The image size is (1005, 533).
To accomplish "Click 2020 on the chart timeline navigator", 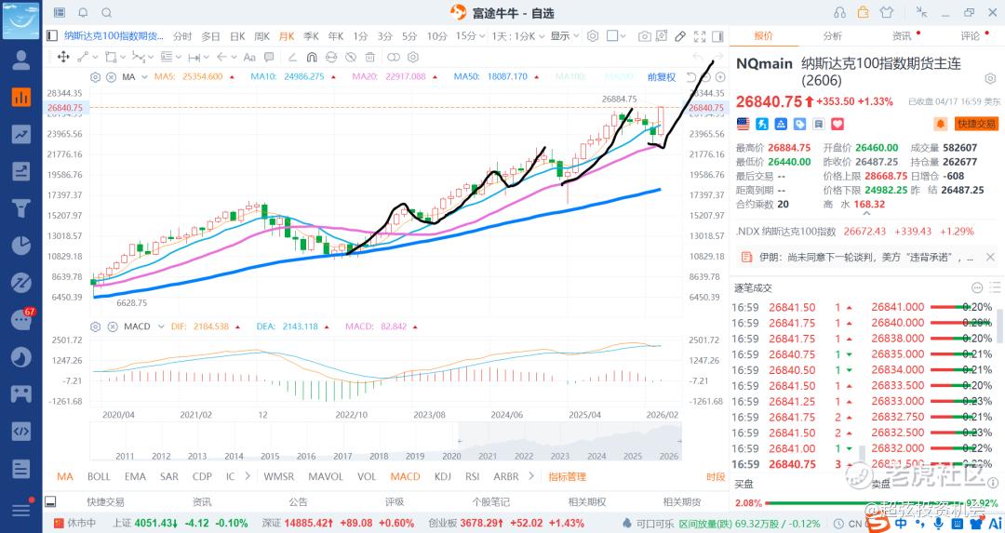I will pos(451,456).
